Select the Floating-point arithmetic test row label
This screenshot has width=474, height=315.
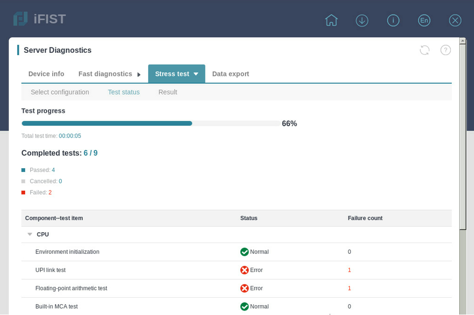click(72, 288)
